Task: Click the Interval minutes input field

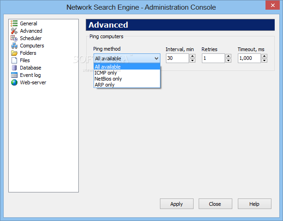Action: pos(177,58)
